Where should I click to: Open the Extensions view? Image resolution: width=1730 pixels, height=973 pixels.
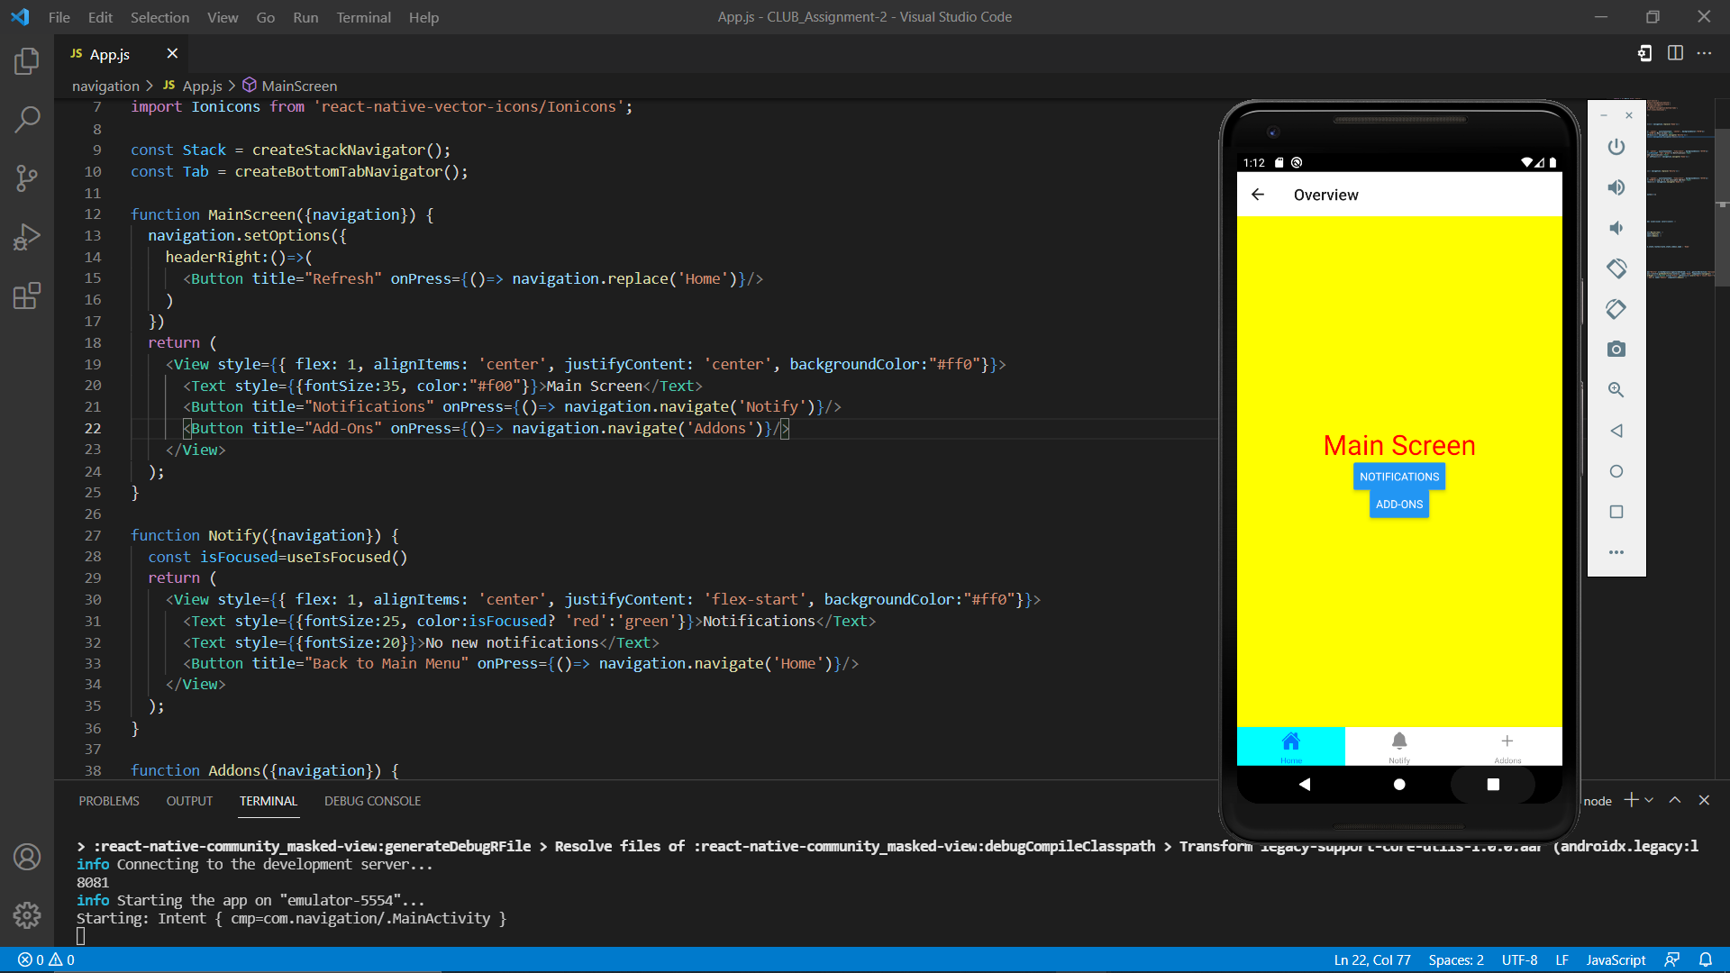(x=26, y=296)
